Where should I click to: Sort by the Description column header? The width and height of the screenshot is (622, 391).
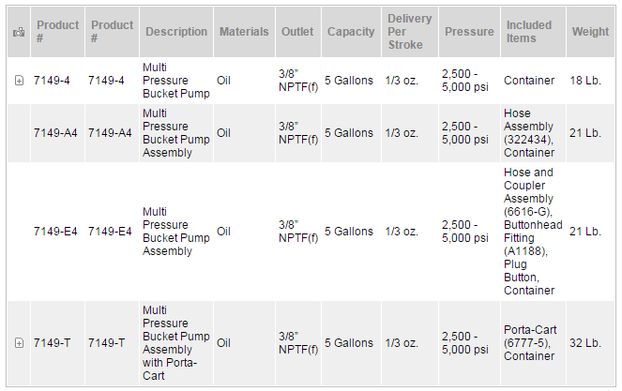pyautogui.click(x=175, y=32)
